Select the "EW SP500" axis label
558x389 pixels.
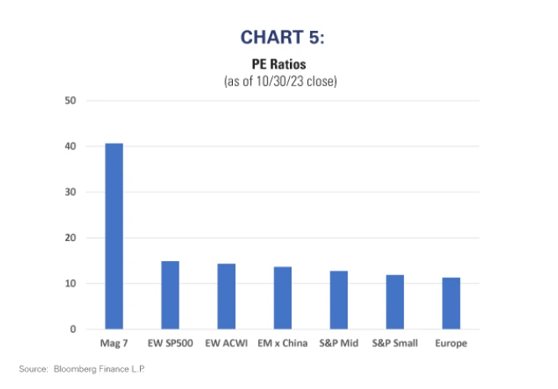click(170, 343)
